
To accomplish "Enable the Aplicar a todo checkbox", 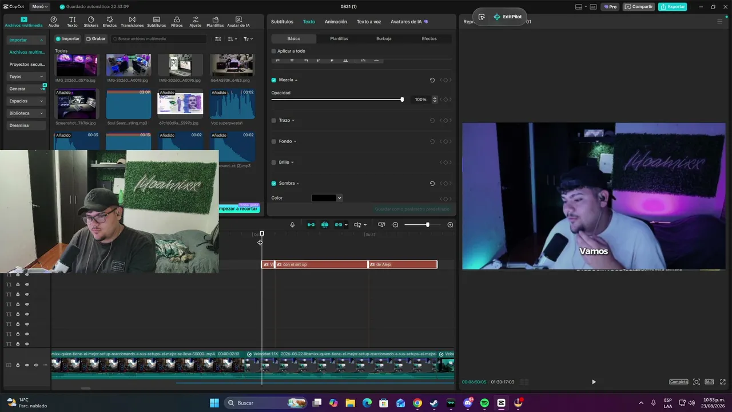I will point(274,51).
